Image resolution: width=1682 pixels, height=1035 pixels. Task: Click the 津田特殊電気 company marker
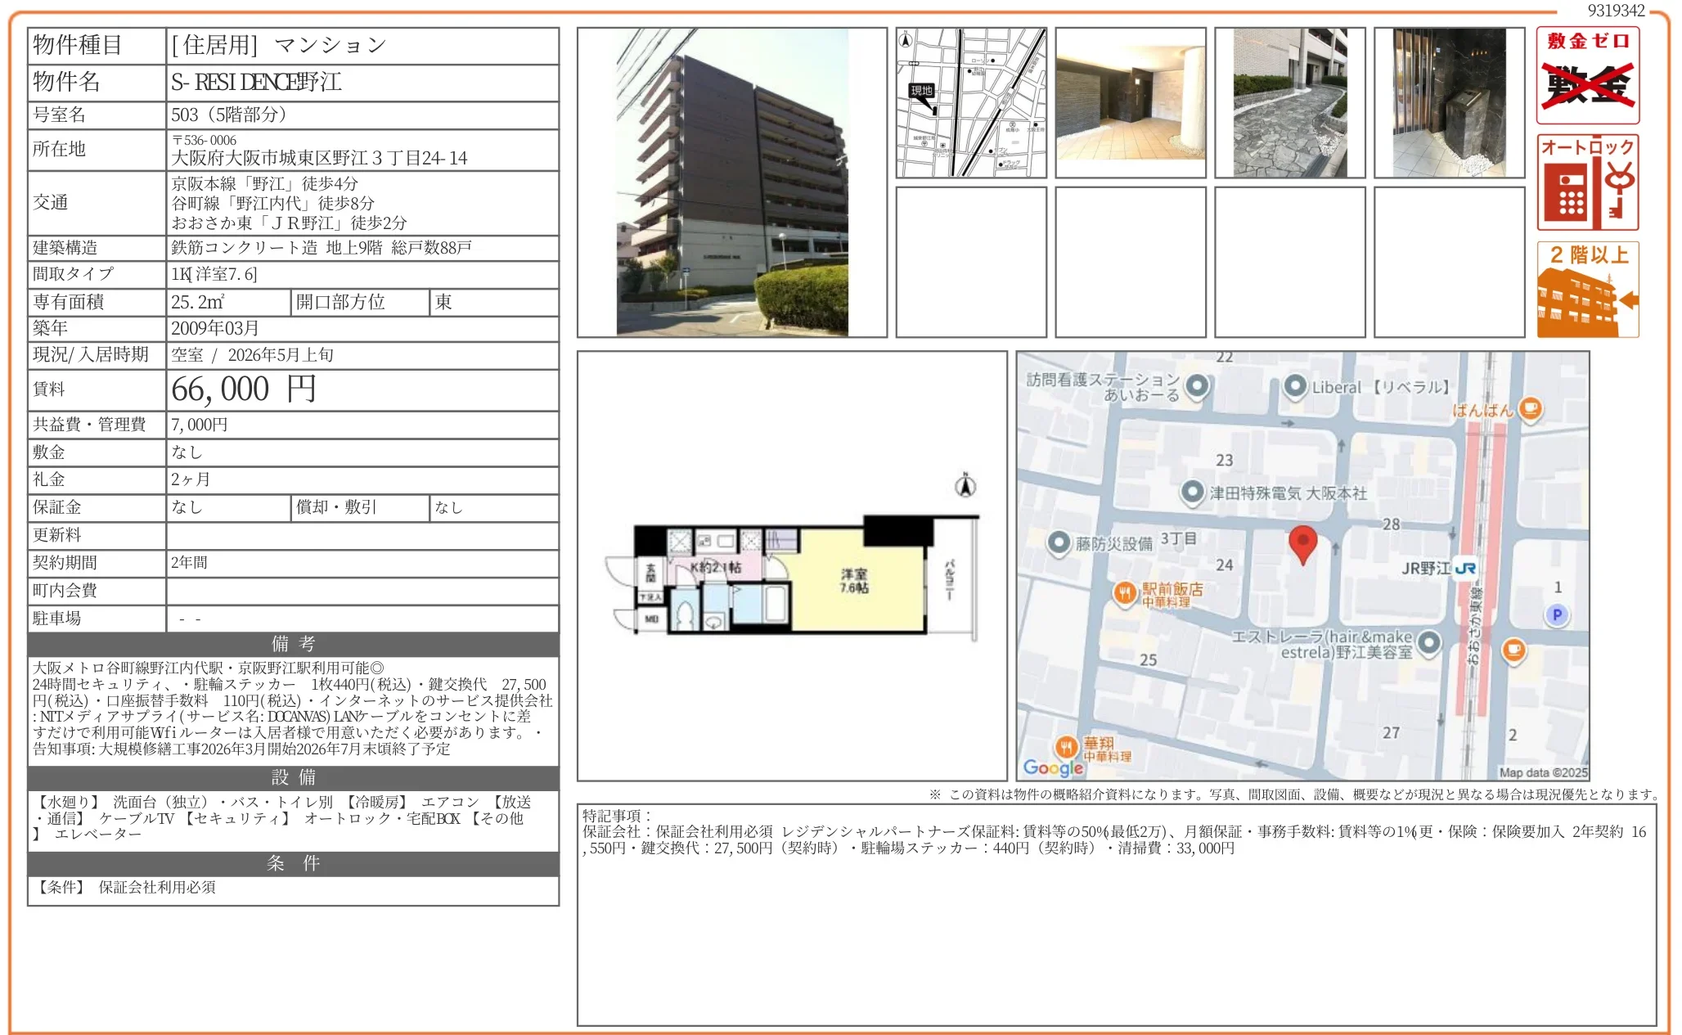[x=1192, y=491]
